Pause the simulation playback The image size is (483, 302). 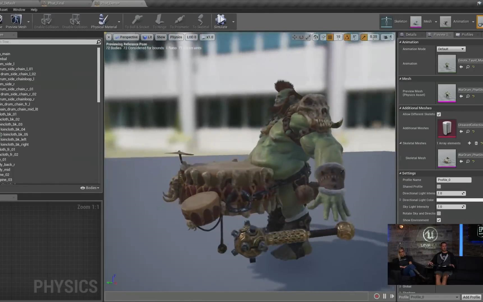pos(384,296)
